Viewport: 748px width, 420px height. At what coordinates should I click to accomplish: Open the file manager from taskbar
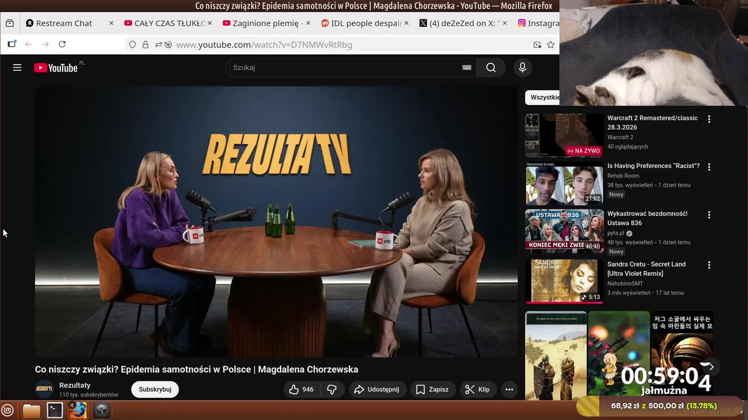pos(32,411)
